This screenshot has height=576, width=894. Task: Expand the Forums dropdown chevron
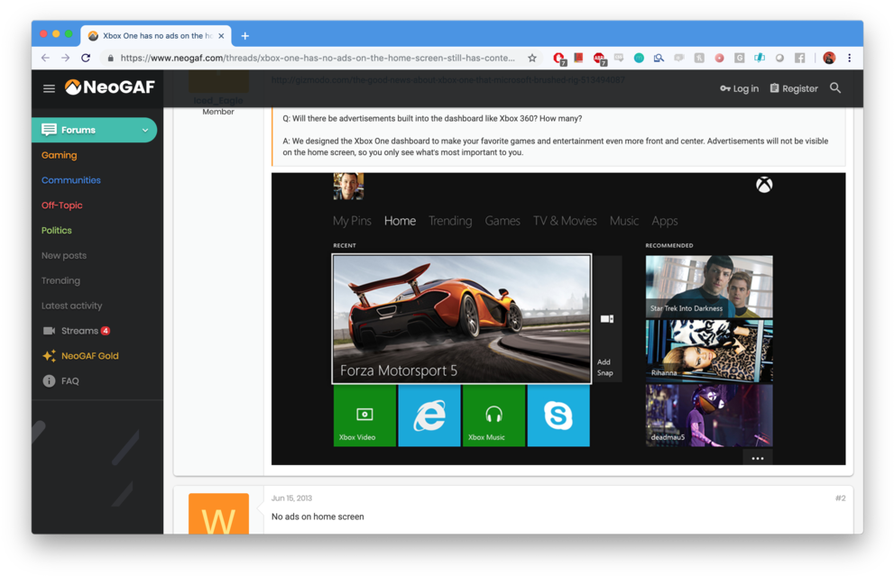(x=145, y=130)
